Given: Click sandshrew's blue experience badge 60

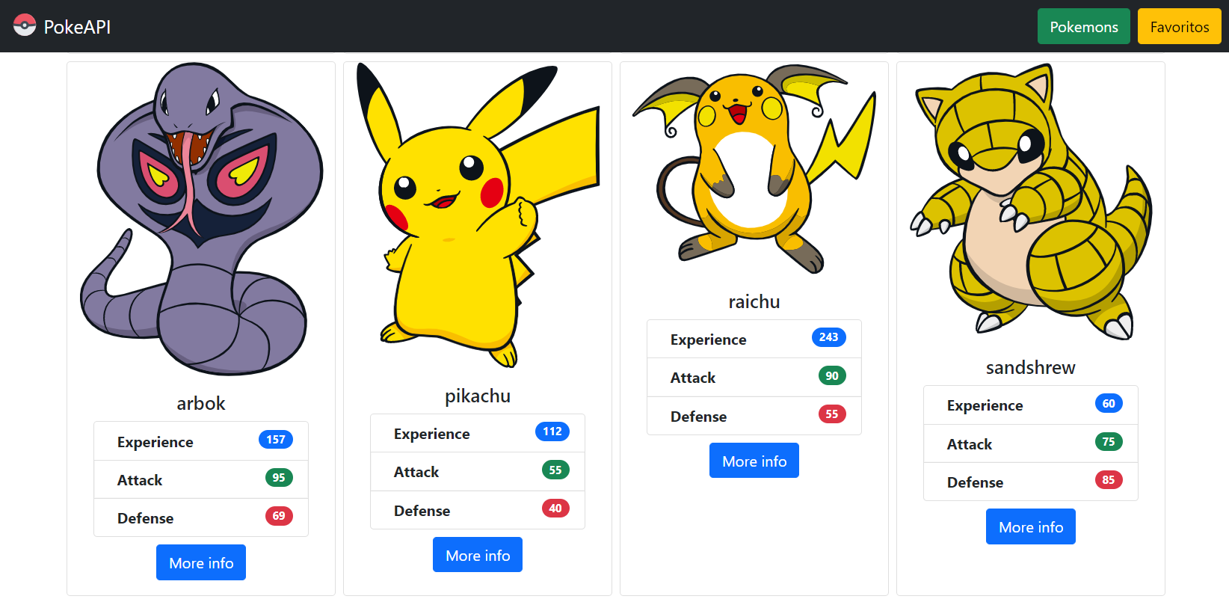Looking at the screenshot, I should pos(1108,404).
